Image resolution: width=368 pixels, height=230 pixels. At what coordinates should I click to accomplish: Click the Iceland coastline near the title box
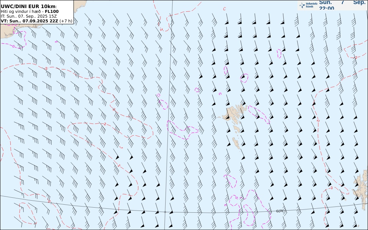coord(80,6)
